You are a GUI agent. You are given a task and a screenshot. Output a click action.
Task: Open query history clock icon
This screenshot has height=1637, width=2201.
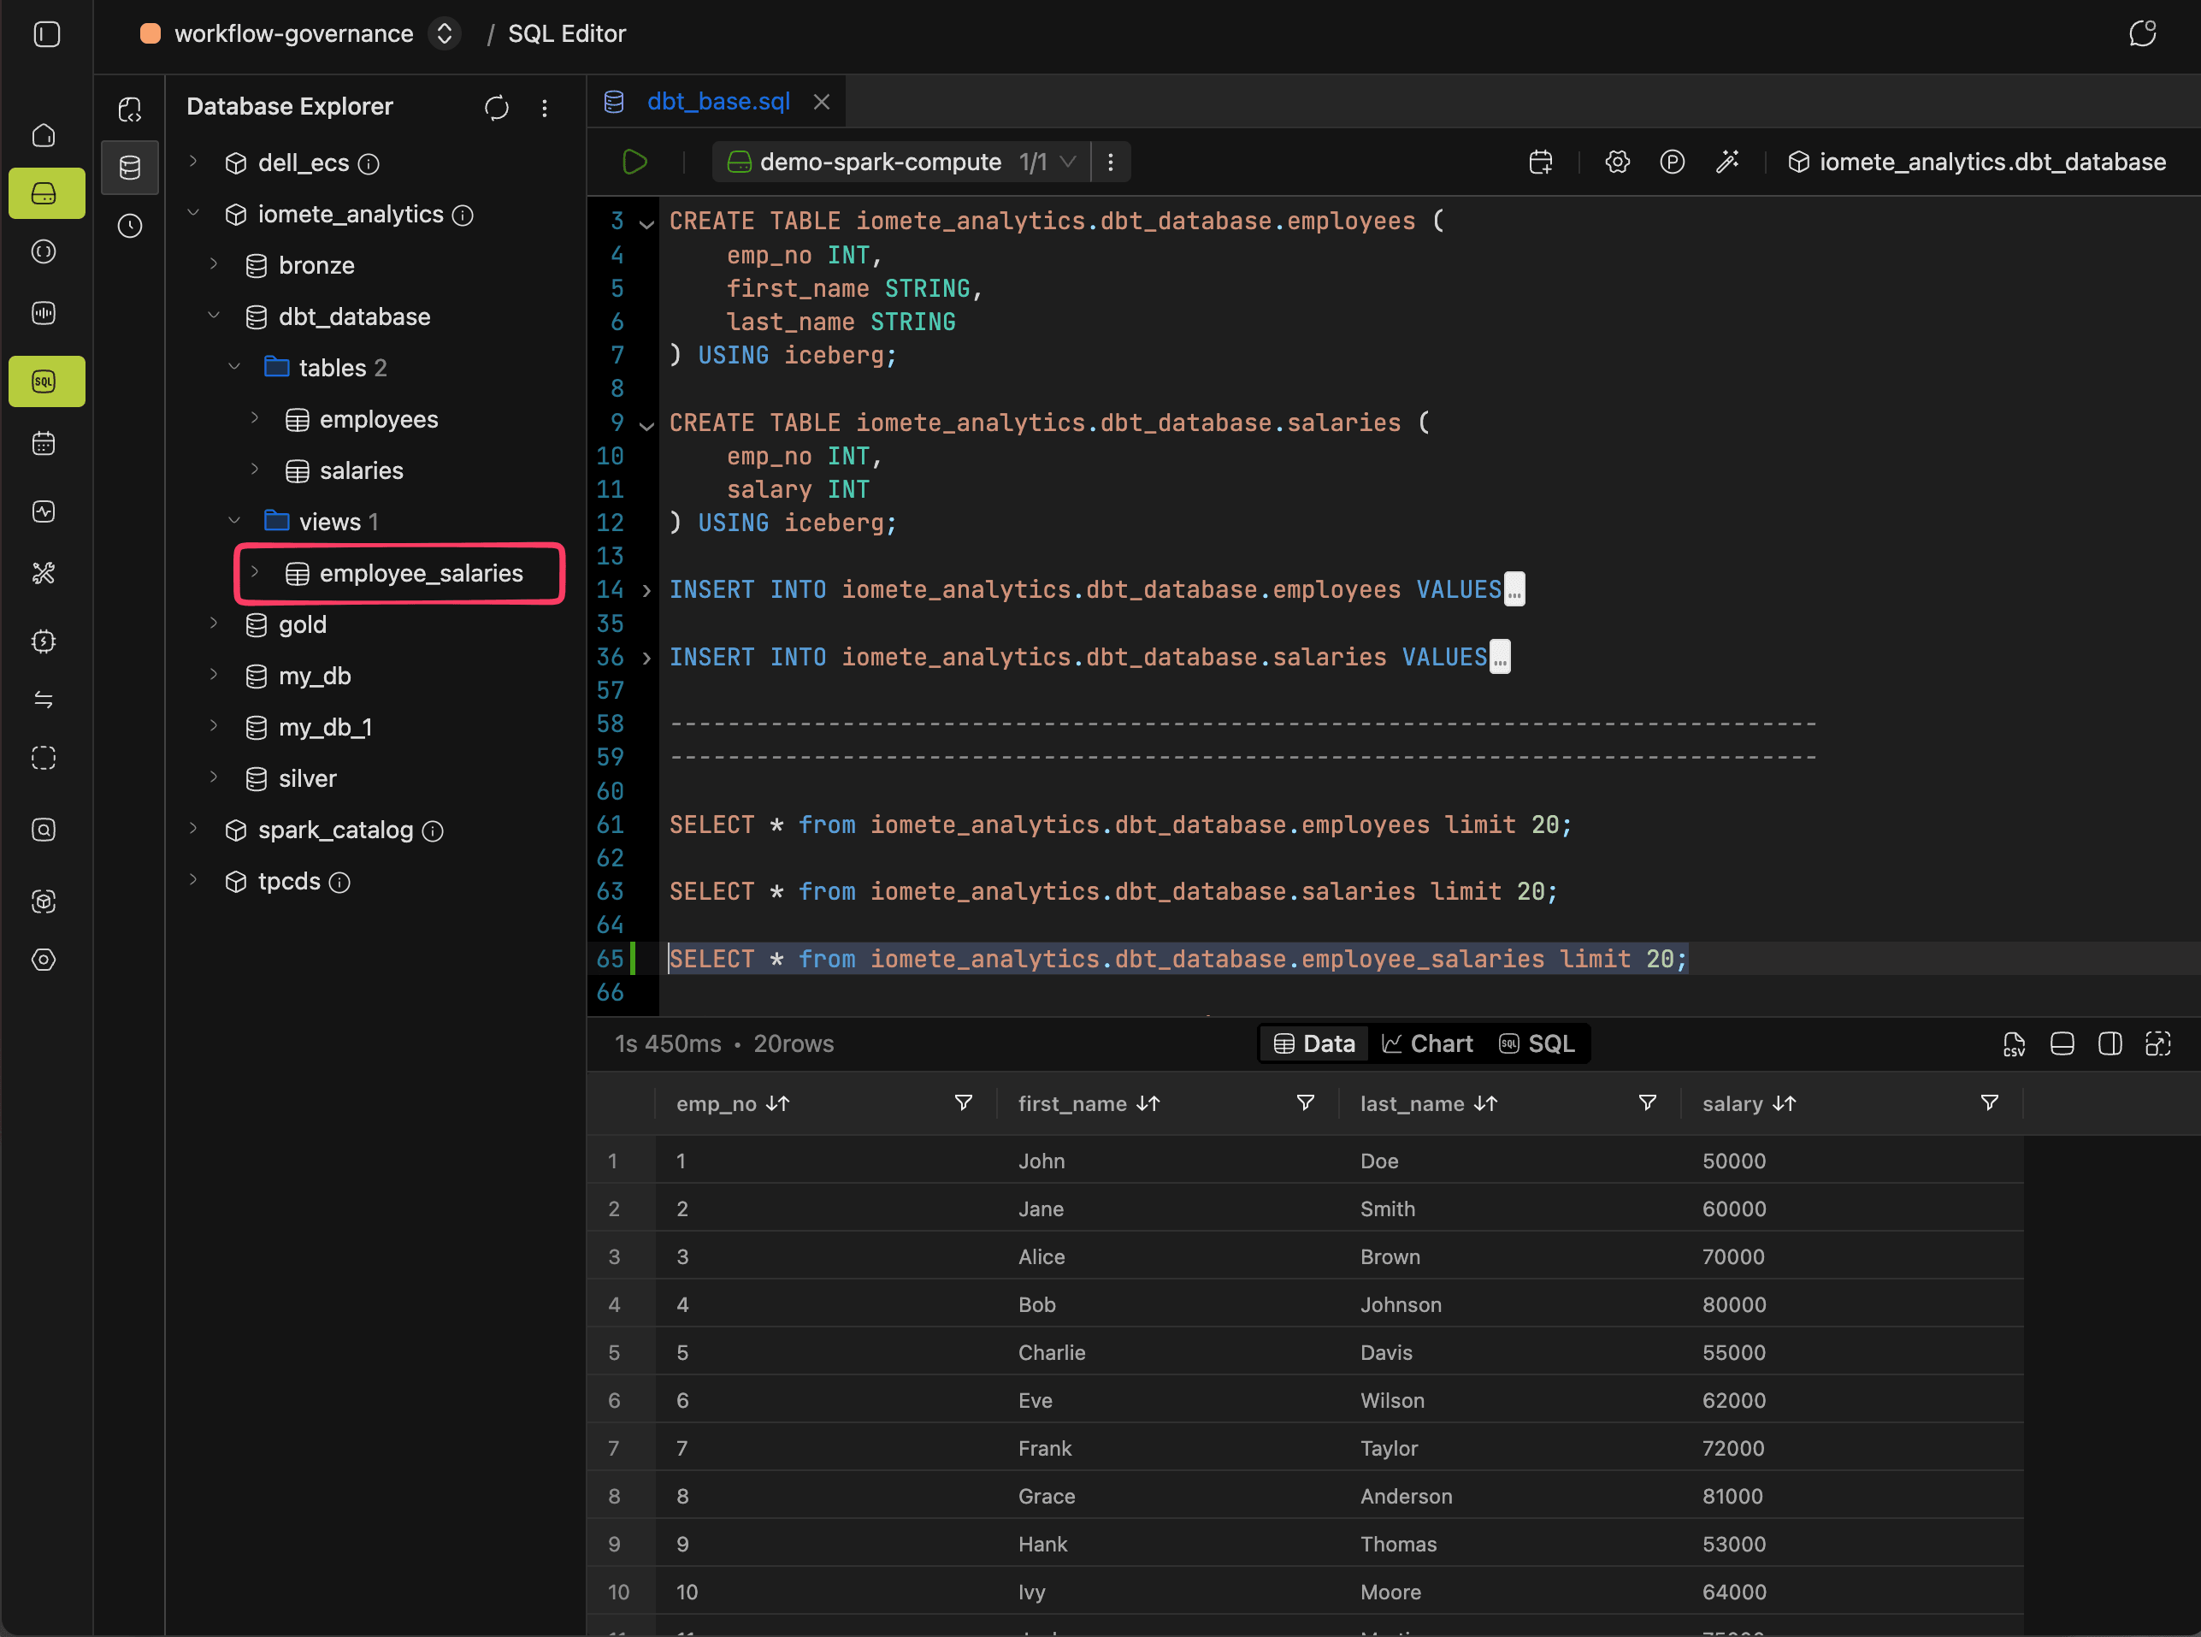click(x=130, y=226)
